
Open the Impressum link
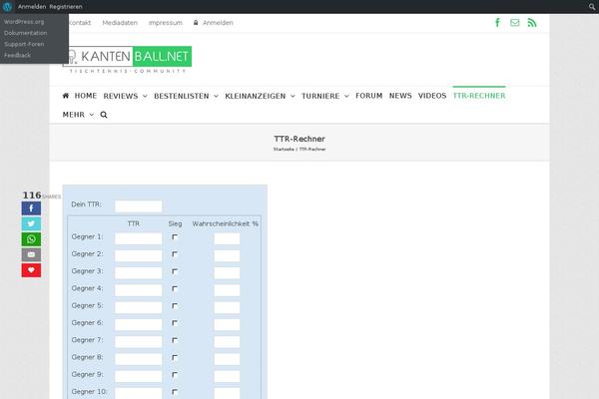[x=166, y=23]
